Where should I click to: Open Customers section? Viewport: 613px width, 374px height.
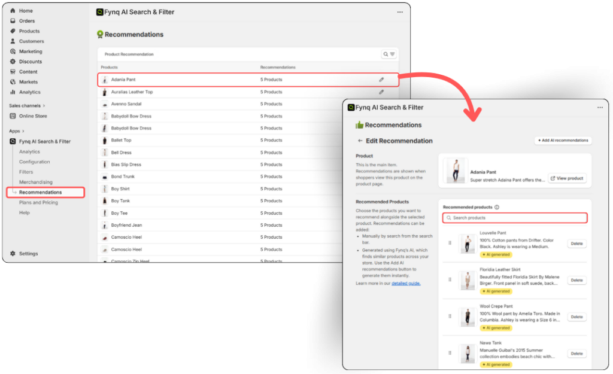pos(31,41)
